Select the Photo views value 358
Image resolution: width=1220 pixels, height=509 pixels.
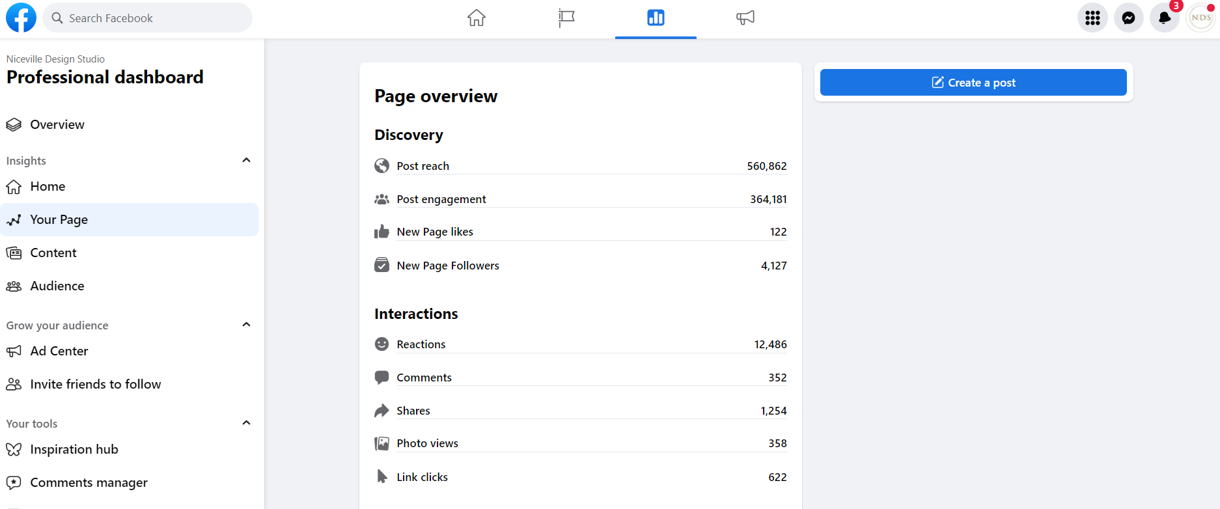(x=777, y=443)
